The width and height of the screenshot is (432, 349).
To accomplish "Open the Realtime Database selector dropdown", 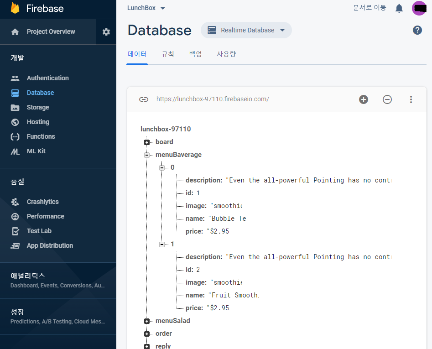I will (x=246, y=30).
